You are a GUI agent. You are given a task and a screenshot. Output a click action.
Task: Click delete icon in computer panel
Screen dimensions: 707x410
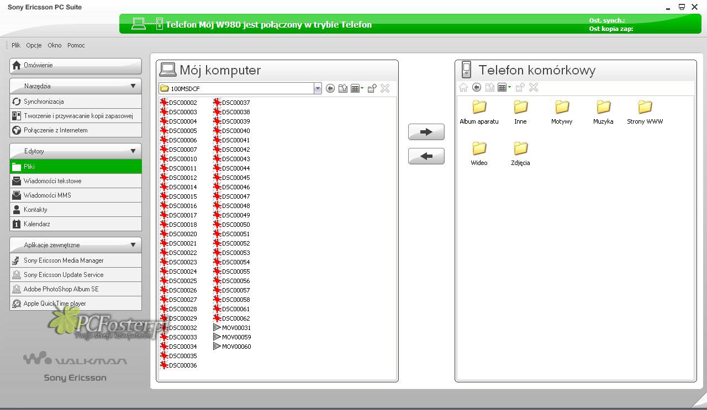pyautogui.click(x=385, y=88)
